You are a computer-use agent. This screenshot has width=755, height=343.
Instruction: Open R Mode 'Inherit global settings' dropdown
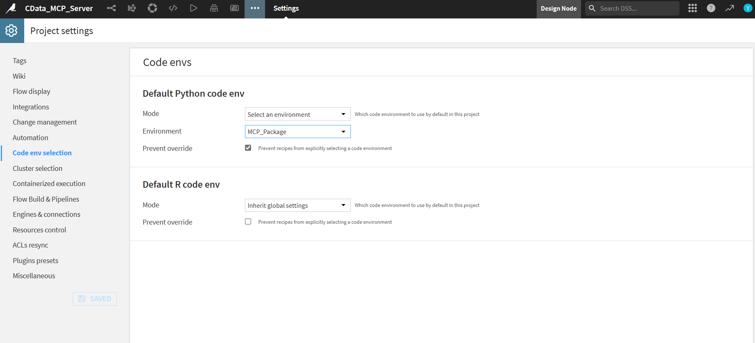[x=297, y=205]
